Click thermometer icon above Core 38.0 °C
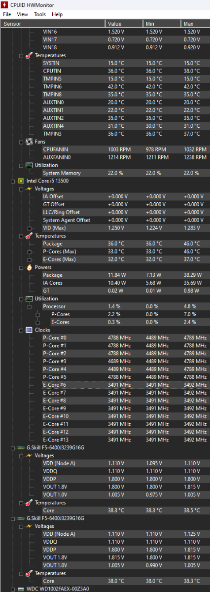This screenshot has height=592, width=210. (x=29, y=573)
